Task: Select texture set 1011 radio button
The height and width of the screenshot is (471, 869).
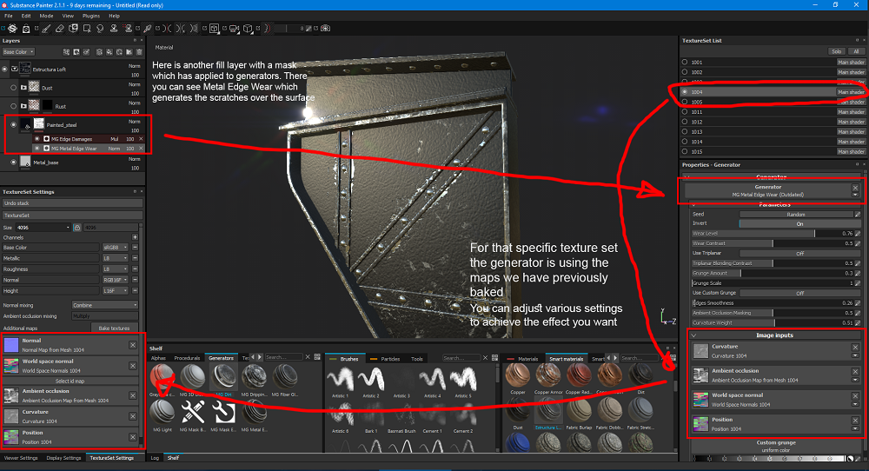Action: pos(685,112)
